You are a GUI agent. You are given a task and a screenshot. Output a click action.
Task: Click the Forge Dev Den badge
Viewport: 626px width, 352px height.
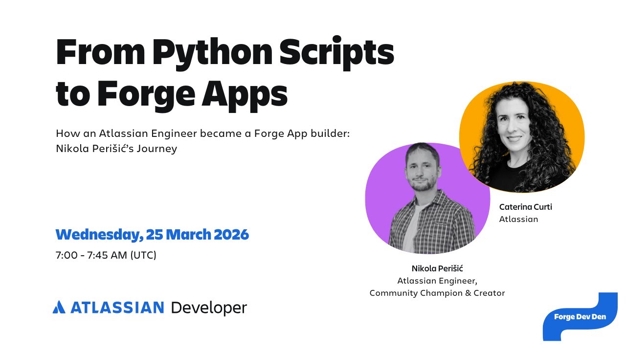pos(580,317)
